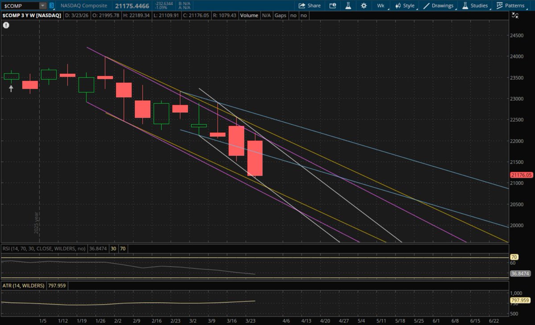Open the Drawings dropdown menu
The width and height of the screenshot is (535, 325).
(x=439, y=6)
